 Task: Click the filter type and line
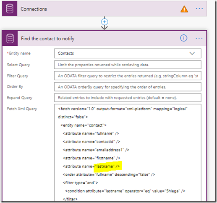(80, 183)
